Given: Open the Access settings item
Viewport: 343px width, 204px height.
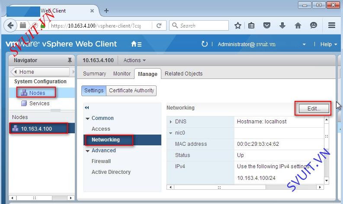Looking at the screenshot, I should (101, 129).
